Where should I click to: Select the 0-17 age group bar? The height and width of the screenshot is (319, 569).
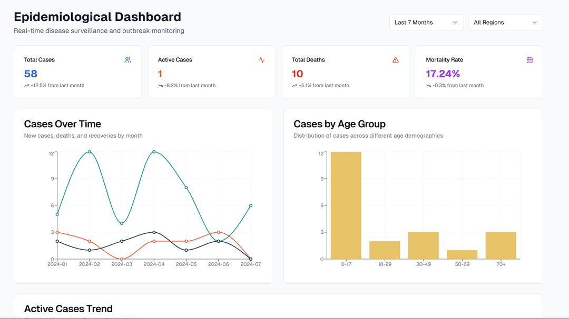(x=346, y=205)
